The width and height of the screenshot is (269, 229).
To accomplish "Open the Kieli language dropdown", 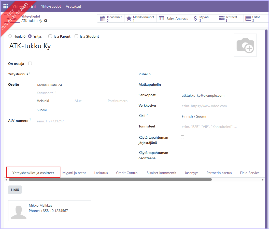I will pyautogui.click(x=209, y=116).
